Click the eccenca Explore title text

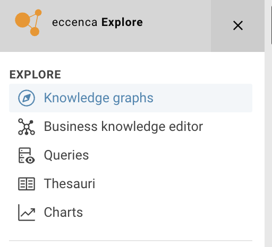pyautogui.click(x=97, y=22)
